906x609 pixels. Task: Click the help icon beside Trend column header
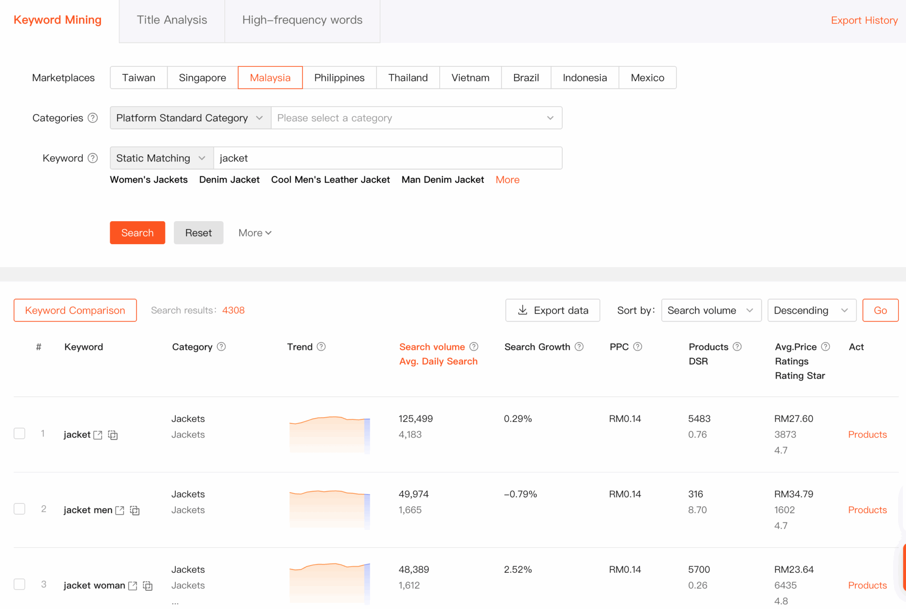pyautogui.click(x=322, y=347)
